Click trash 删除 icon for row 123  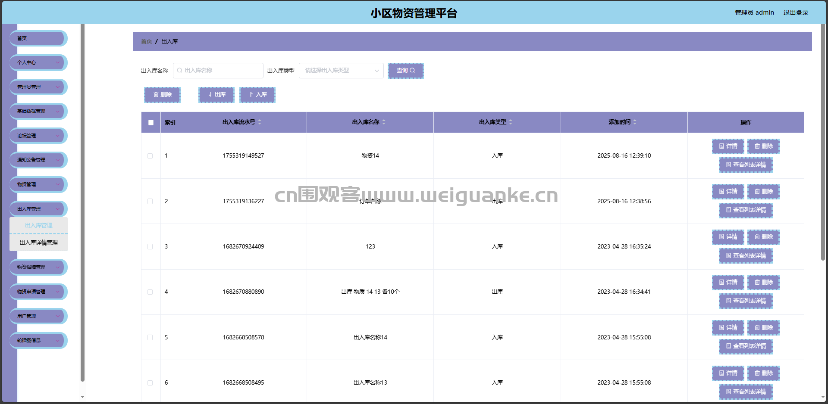[757, 236]
